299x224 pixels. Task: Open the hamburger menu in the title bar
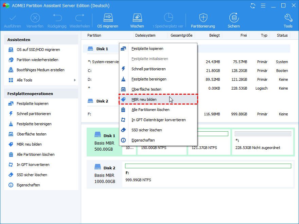(x=263, y=6)
